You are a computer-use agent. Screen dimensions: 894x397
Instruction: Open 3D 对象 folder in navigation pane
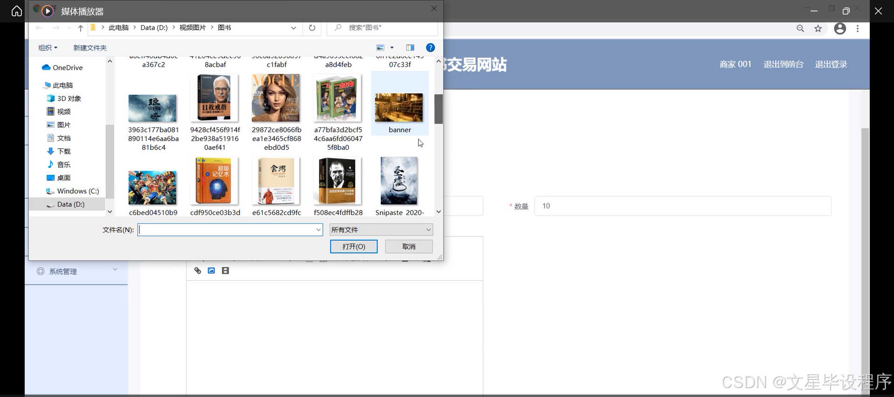(x=64, y=98)
